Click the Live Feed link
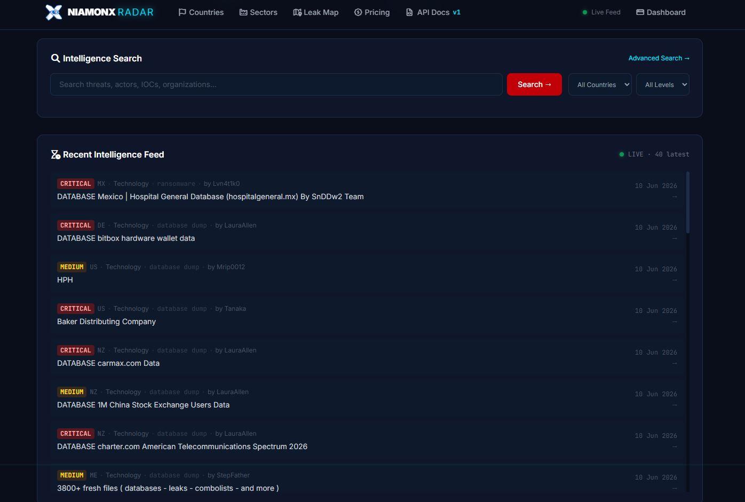745x502 pixels. tap(606, 12)
